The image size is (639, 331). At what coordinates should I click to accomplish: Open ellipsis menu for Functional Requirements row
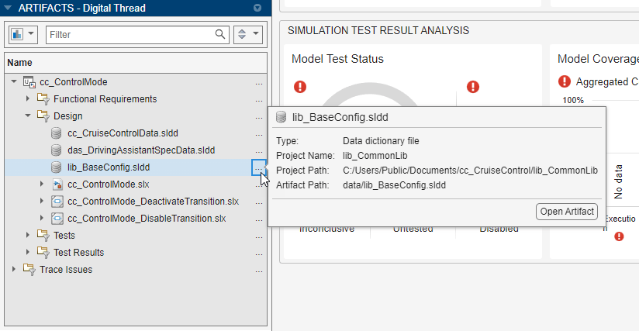(x=259, y=100)
